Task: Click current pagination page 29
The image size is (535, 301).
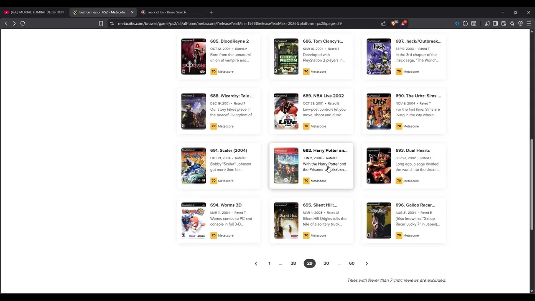Action: (x=310, y=263)
